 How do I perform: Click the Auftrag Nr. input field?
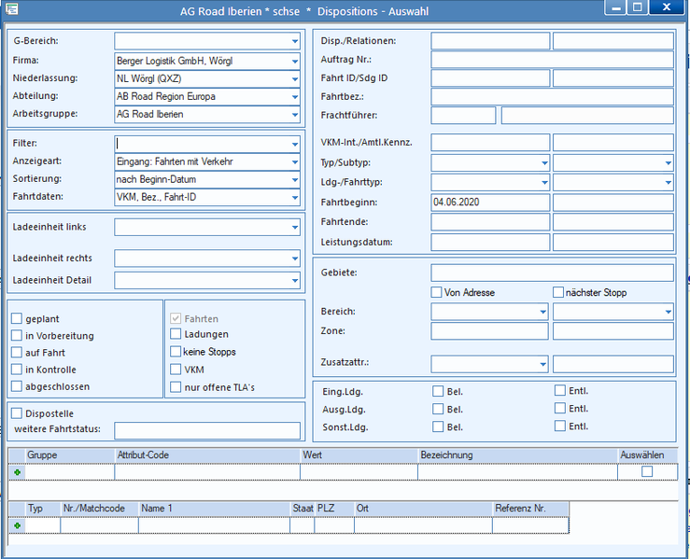click(x=552, y=60)
